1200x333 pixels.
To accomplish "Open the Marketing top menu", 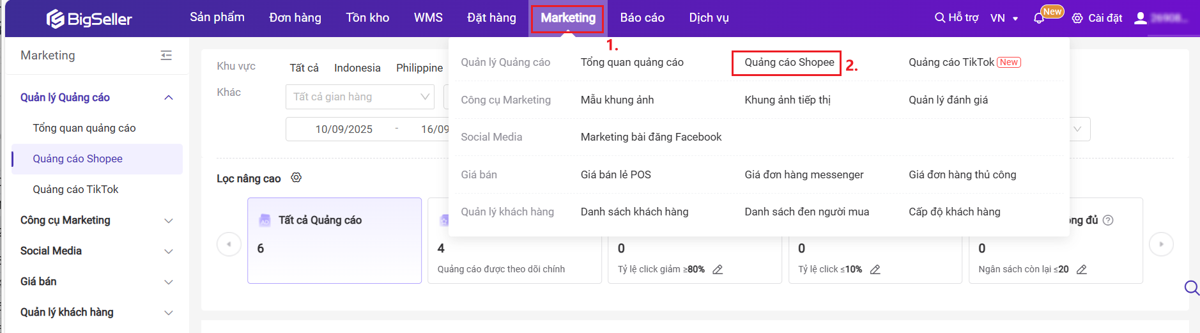I will (x=567, y=18).
